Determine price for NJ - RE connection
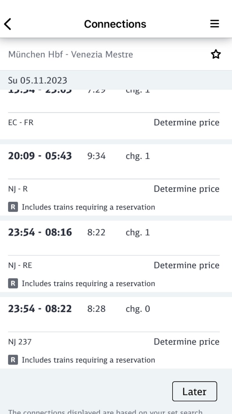The width and height of the screenshot is (232, 414). coord(186,266)
